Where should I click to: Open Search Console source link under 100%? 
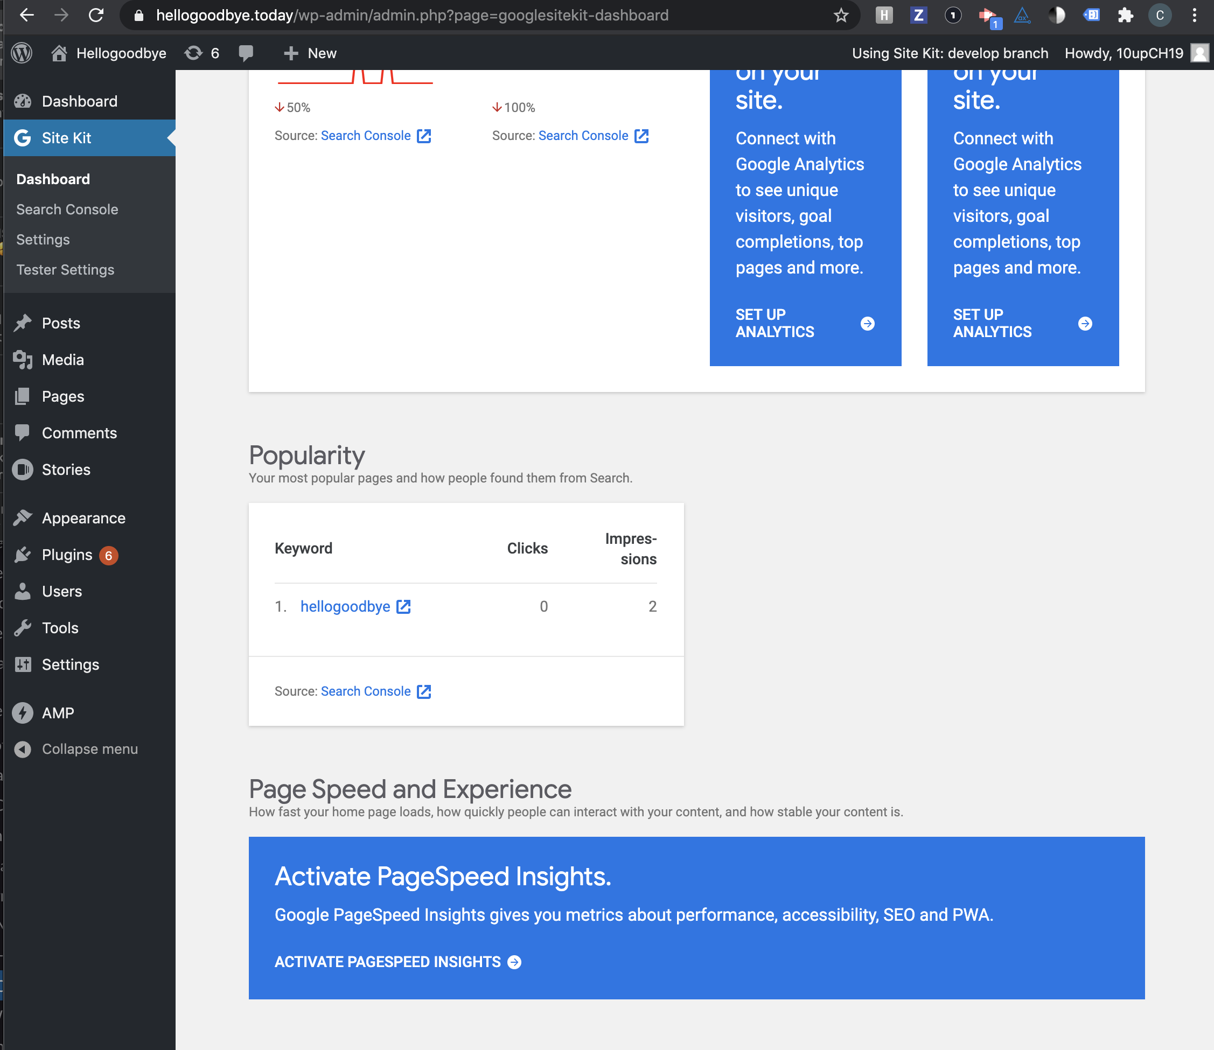[593, 136]
